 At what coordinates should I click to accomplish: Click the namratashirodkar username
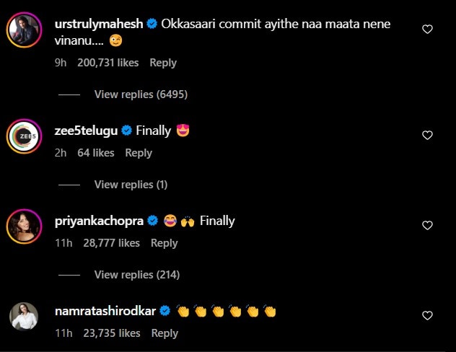[106, 311]
